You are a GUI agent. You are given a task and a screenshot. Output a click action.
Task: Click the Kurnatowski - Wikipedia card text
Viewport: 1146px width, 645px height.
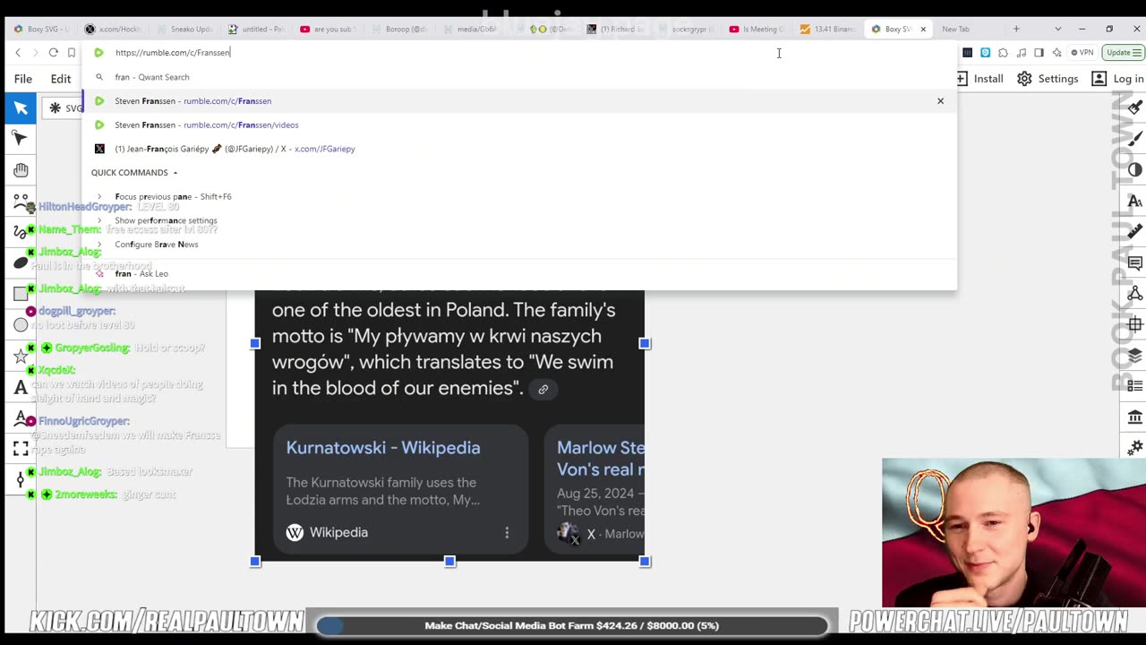tap(383, 447)
